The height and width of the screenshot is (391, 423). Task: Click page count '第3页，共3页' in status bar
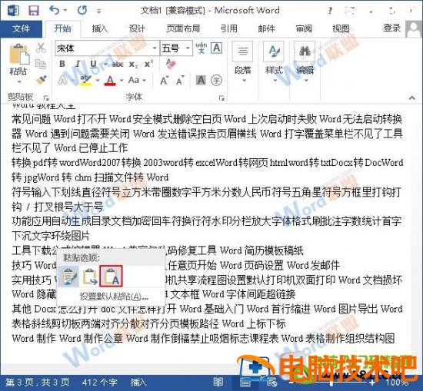click(38, 382)
